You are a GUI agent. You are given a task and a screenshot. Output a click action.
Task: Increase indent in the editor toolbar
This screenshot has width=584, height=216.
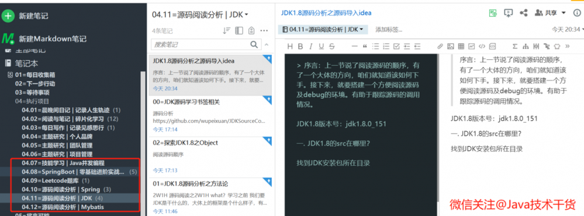[x=407, y=47]
